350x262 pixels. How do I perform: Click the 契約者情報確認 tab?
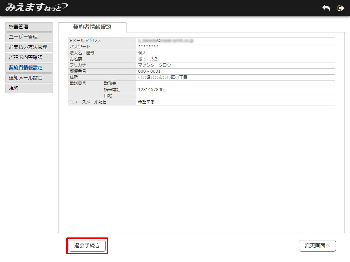click(92, 27)
